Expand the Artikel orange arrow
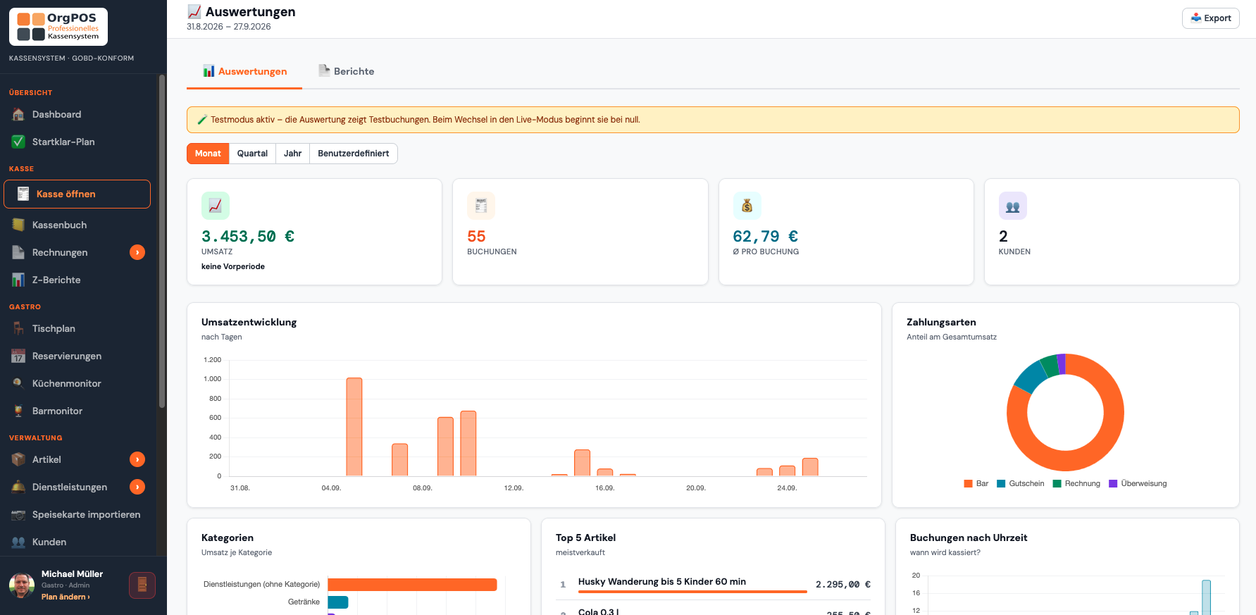Screen dimensions: 1256x615 137,459
